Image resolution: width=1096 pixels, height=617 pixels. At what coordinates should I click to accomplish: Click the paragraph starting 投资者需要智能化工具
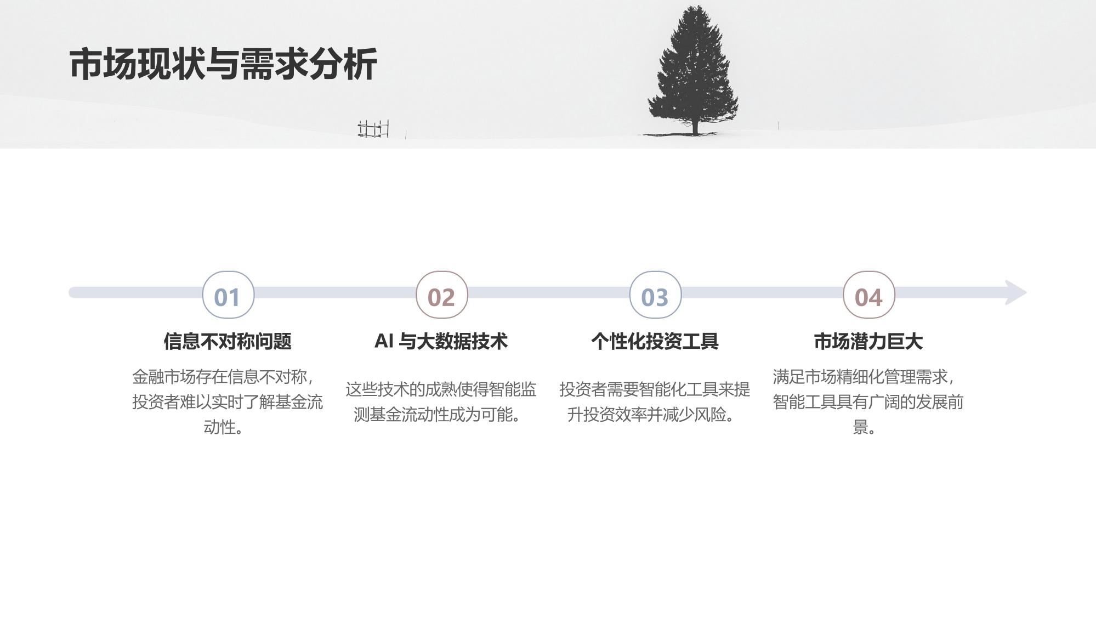[655, 402]
